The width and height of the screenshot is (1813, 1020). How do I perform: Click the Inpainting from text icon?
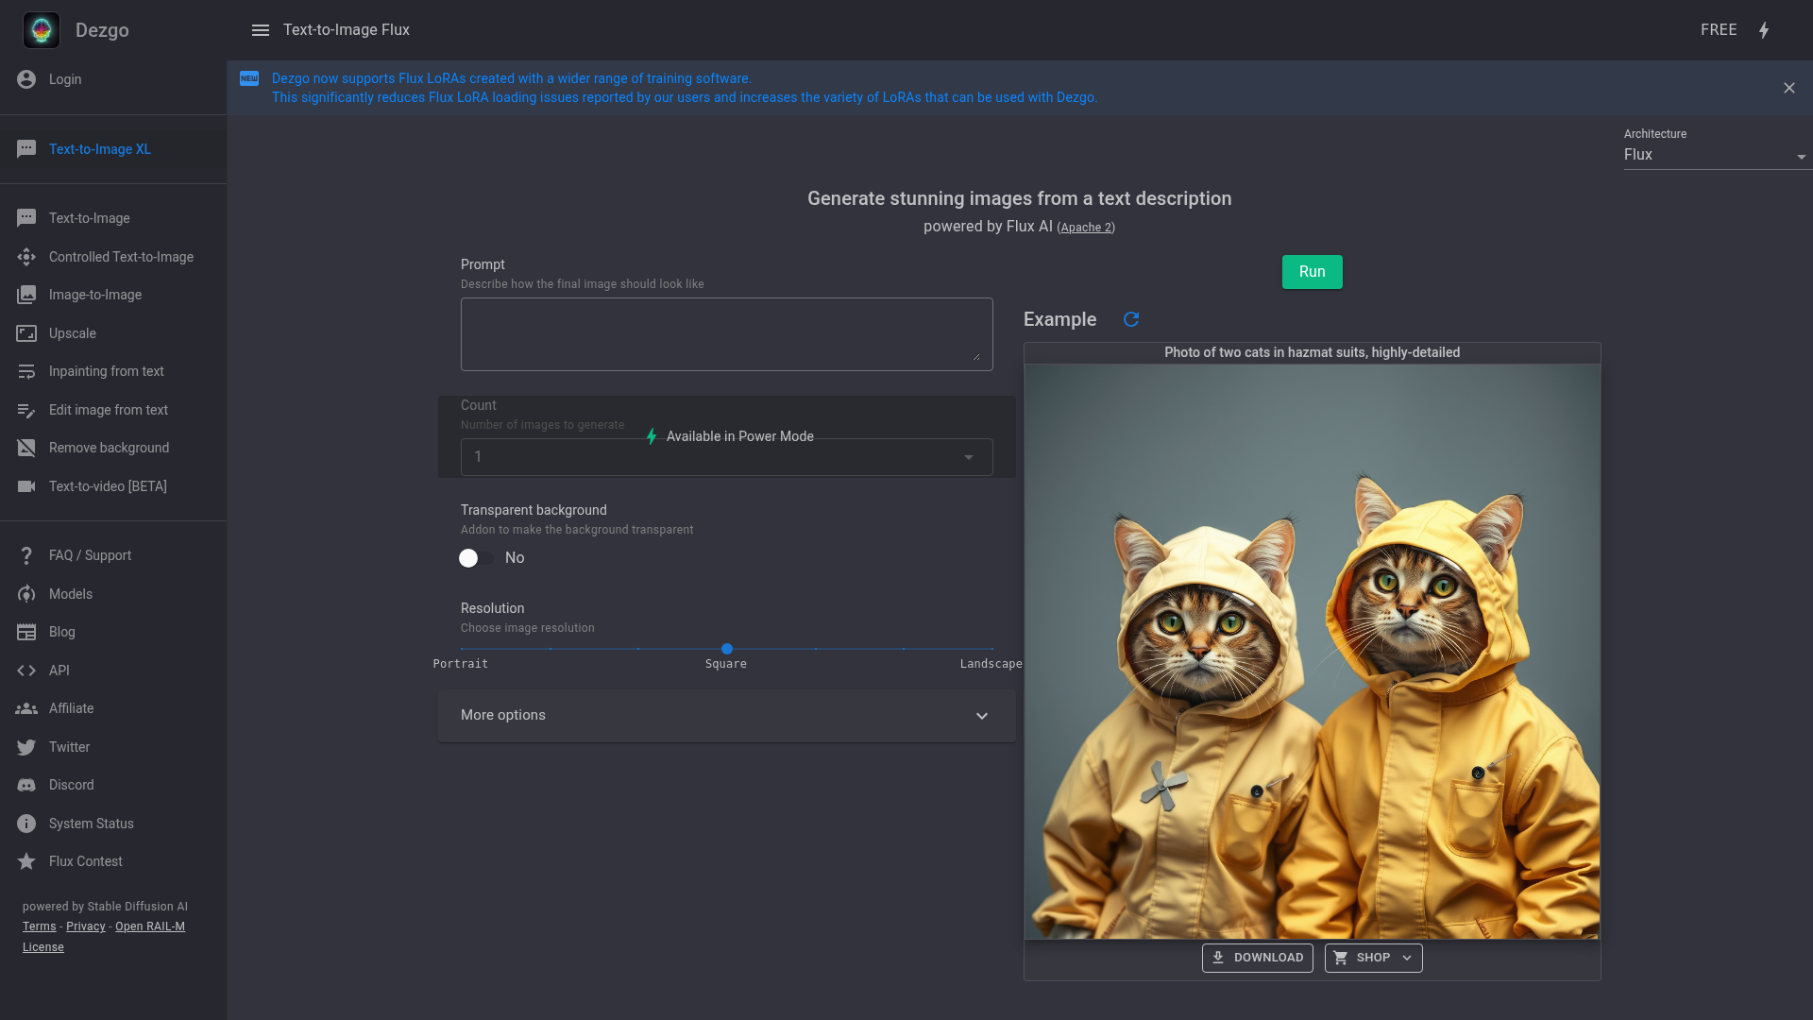[26, 371]
